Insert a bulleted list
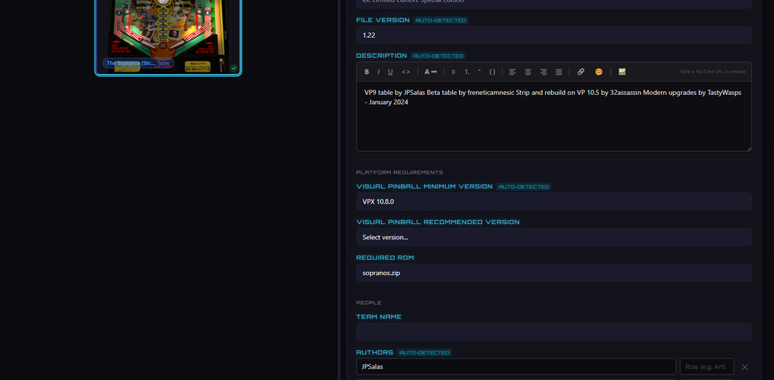The width and height of the screenshot is (774, 380). pyautogui.click(x=454, y=72)
